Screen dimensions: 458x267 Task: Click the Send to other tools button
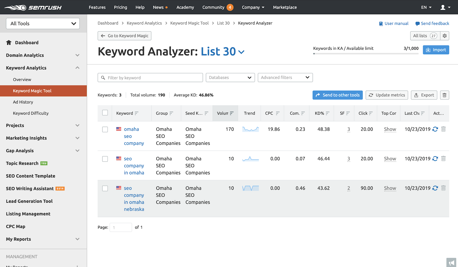pos(337,95)
